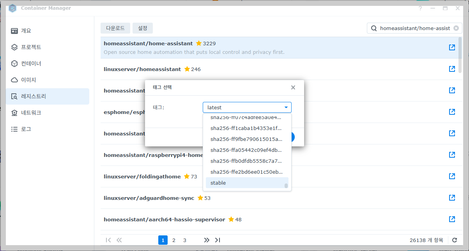The width and height of the screenshot is (469, 251).
Task: Click the tag combo box showing latest
Action: point(247,107)
